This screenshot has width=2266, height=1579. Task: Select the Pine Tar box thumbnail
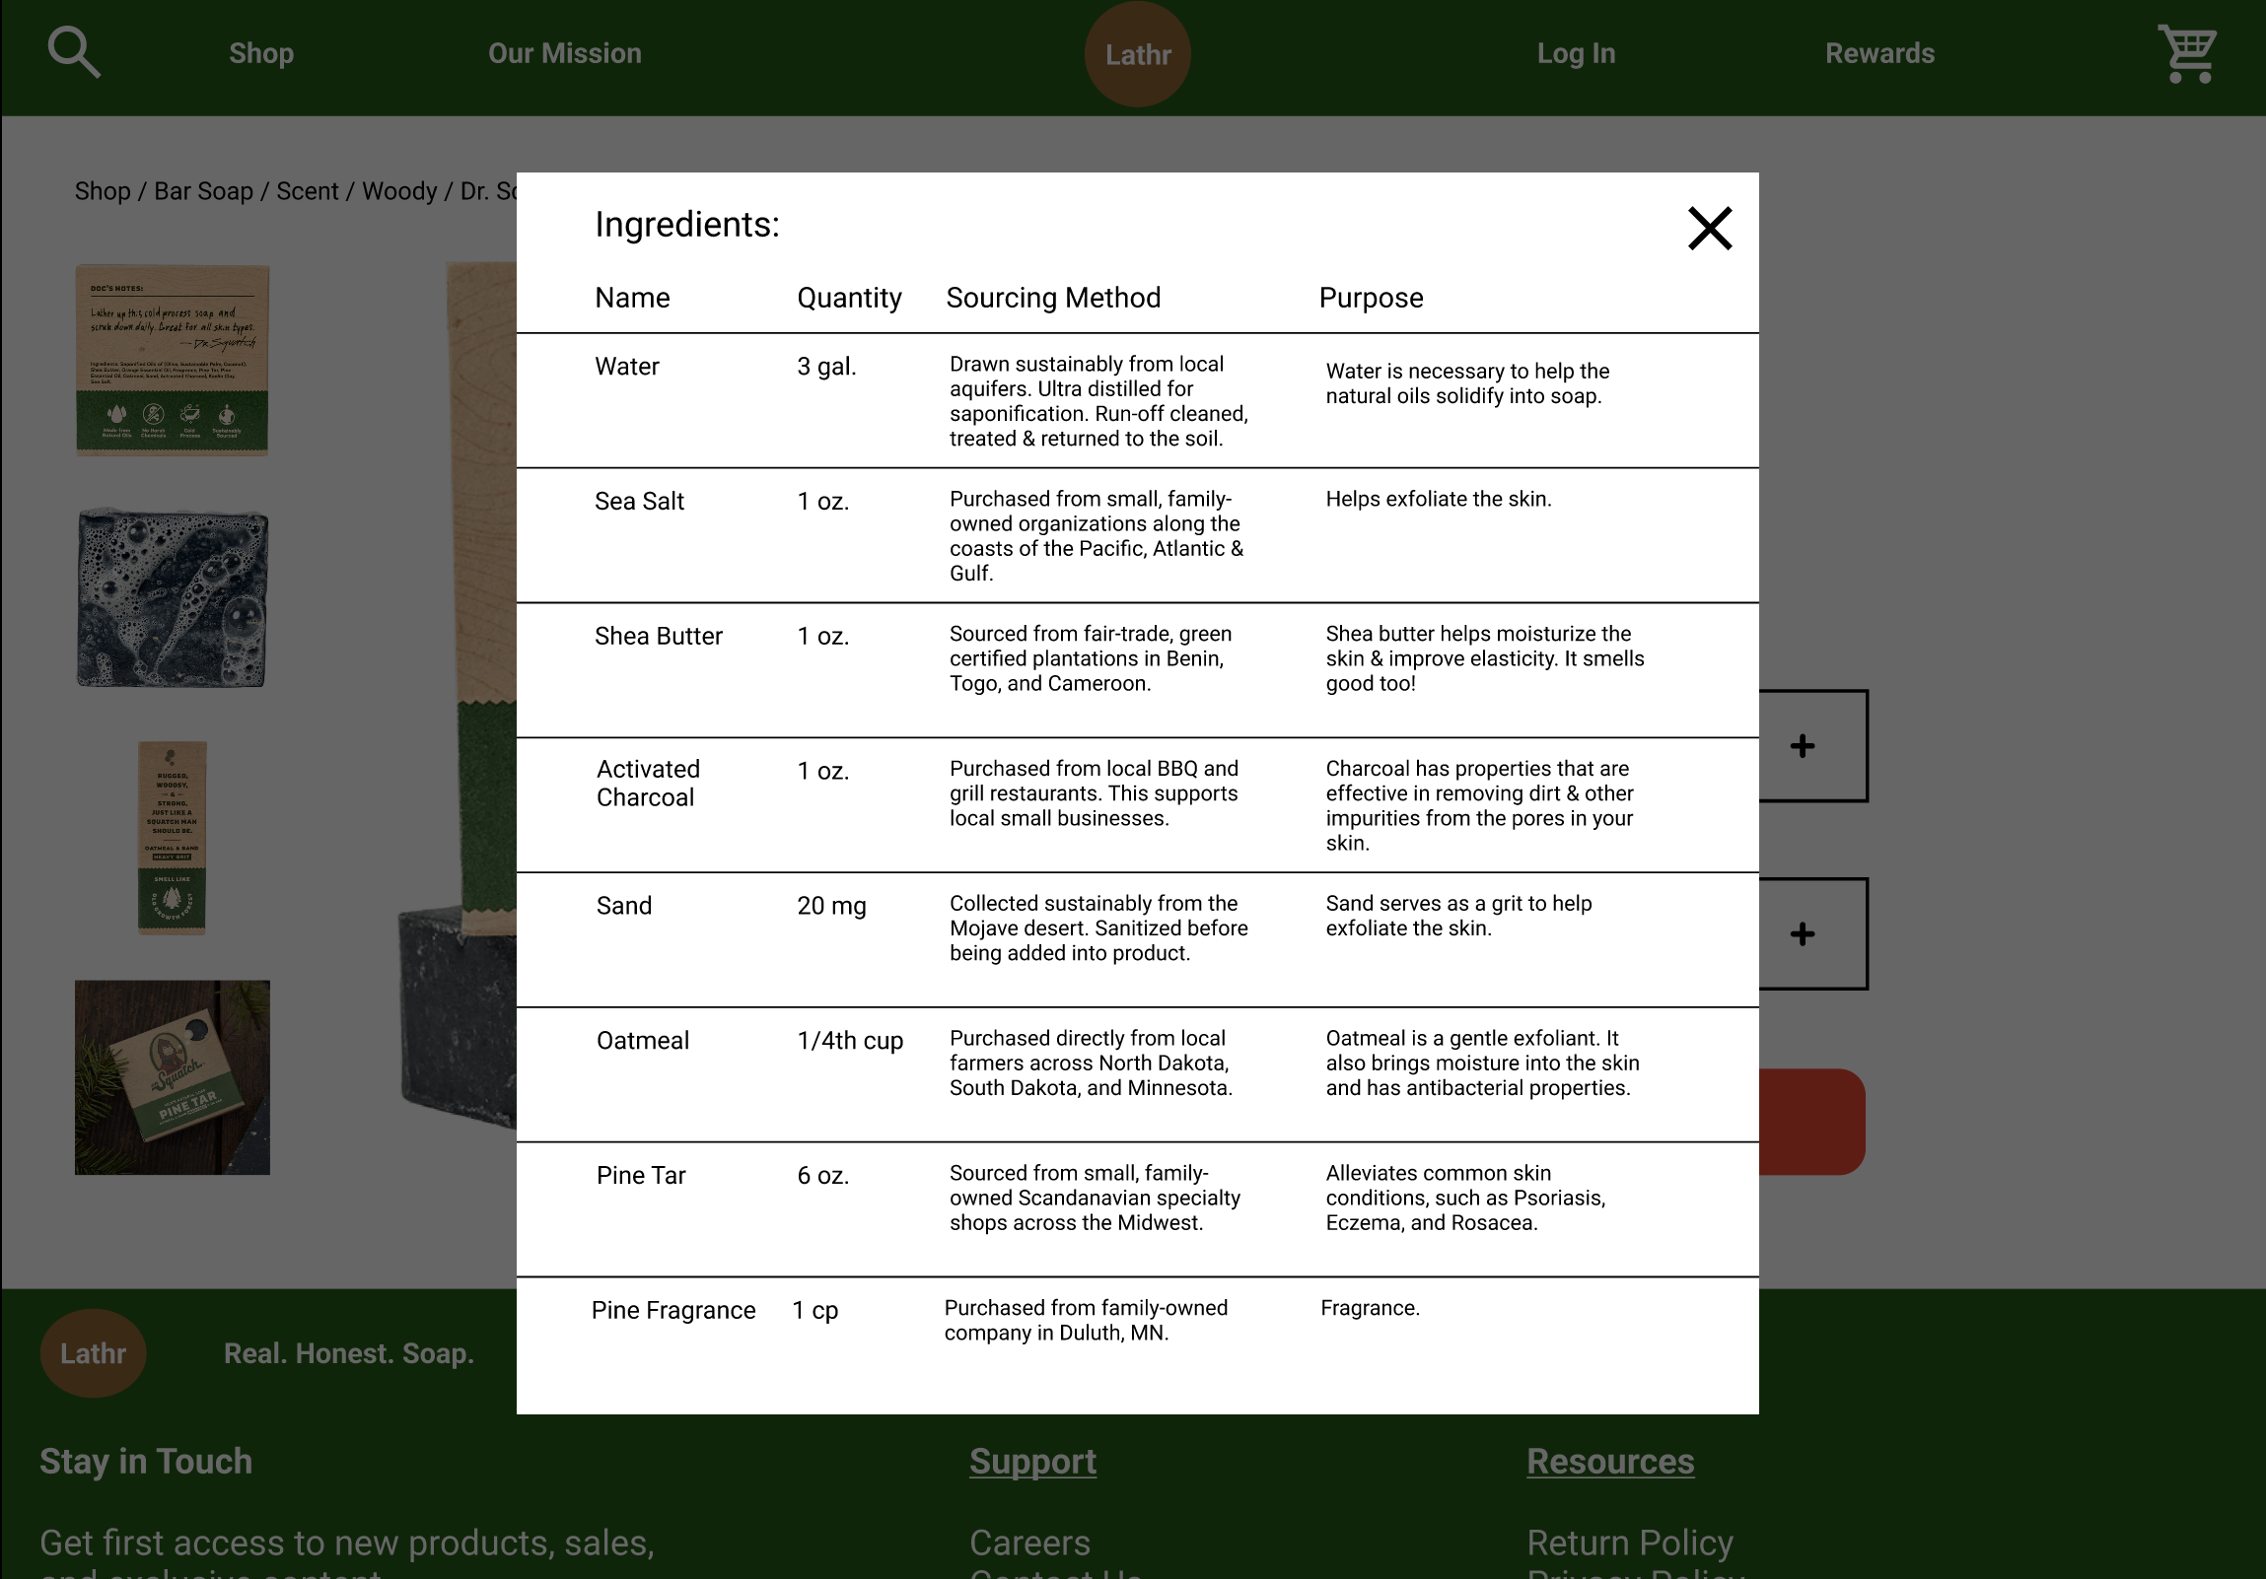173,1077
